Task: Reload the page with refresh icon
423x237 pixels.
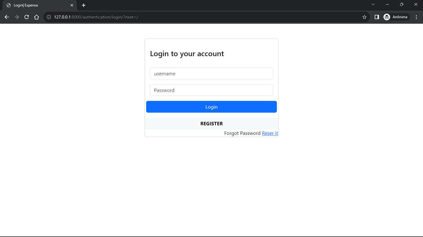Action: pos(27,17)
